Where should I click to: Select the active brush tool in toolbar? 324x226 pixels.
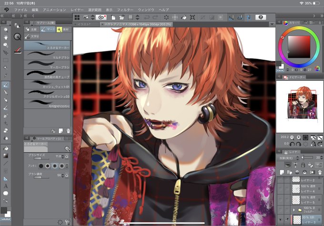6,85
